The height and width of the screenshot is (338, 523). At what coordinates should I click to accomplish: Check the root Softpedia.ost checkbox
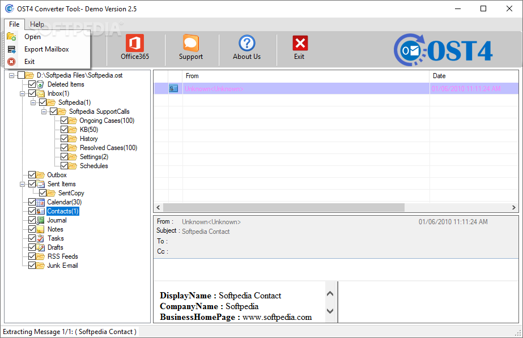21,75
